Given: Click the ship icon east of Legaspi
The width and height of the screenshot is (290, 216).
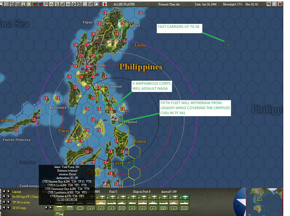Looking at the screenshot, I should [164, 120].
